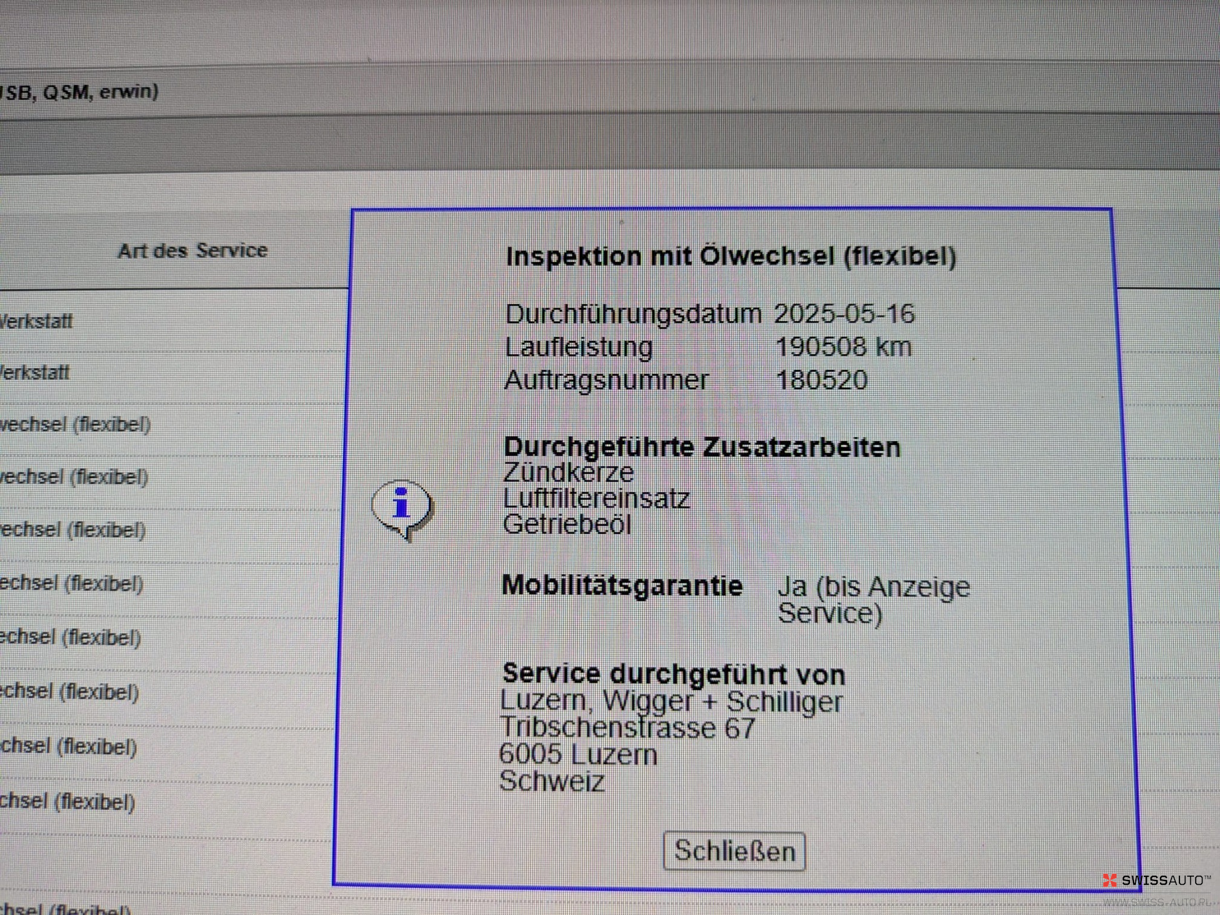Click the Luftfiltereinsatz entry
The width and height of the screenshot is (1220, 915).
[x=596, y=498]
